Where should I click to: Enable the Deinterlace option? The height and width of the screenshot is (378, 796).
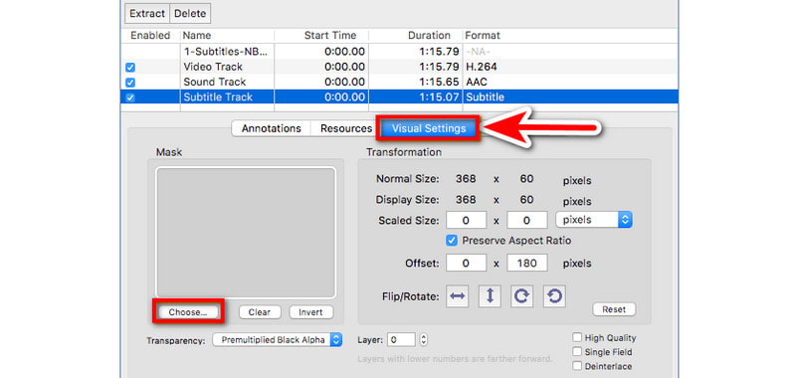tap(577, 366)
